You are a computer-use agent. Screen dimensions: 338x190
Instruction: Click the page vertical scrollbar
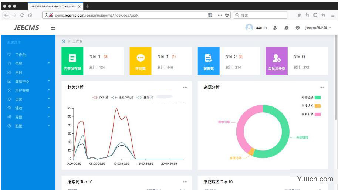coord(336,78)
